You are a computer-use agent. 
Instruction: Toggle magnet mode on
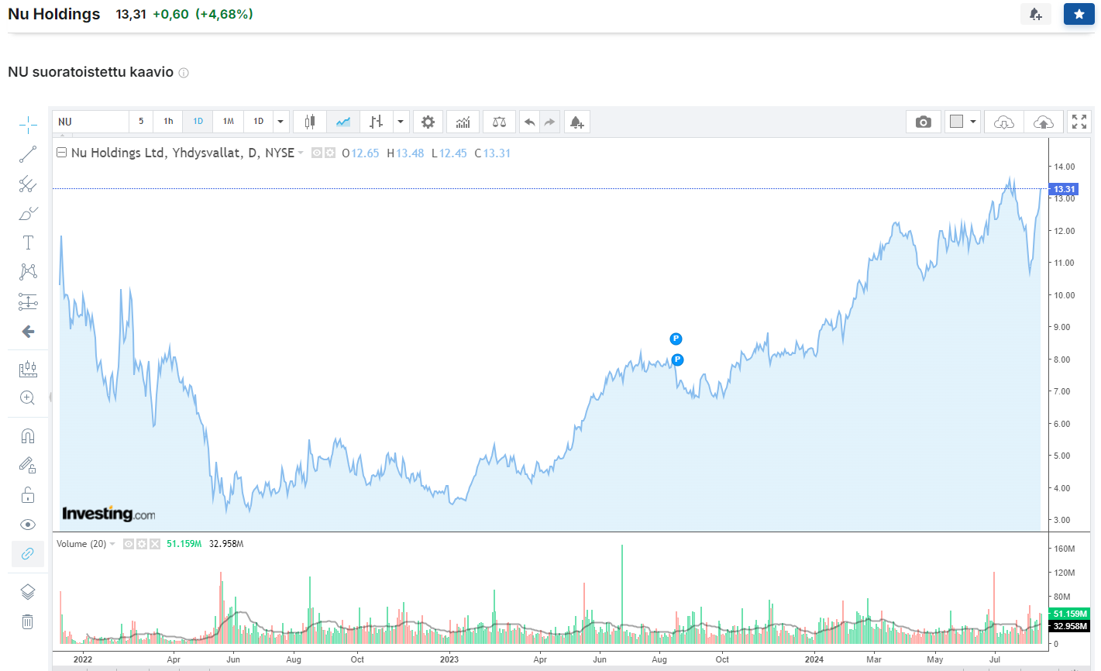[28, 435]
